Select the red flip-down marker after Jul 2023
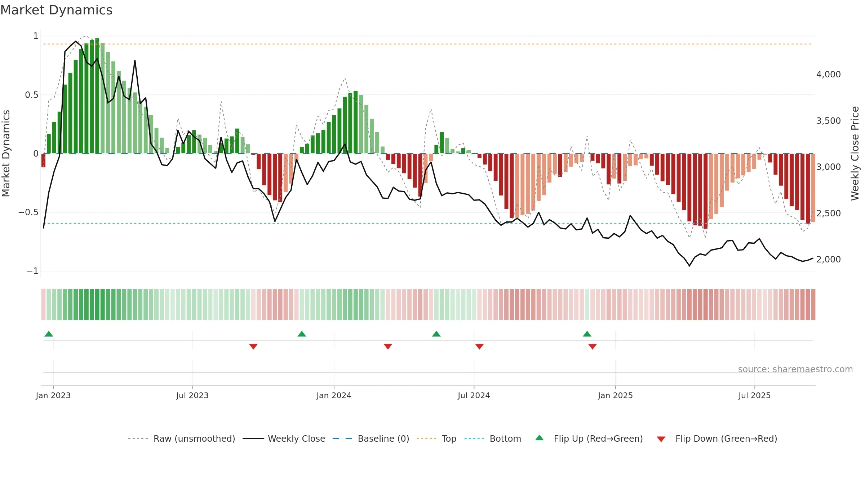The width and height of the screenshot is (865, 486). click(253, 346)
